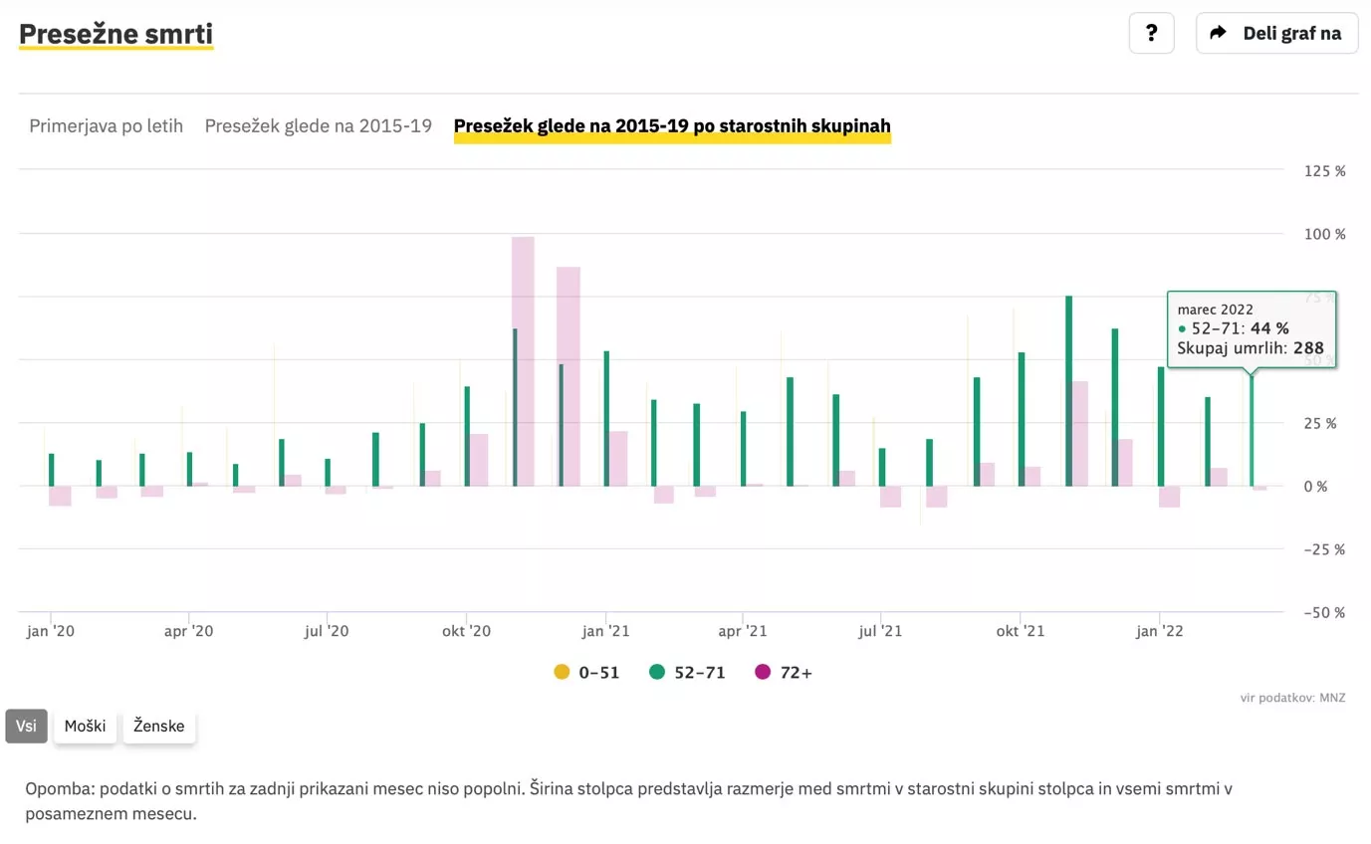
Task: Click the green 52–71 legend dot
Action: point(657,673)
